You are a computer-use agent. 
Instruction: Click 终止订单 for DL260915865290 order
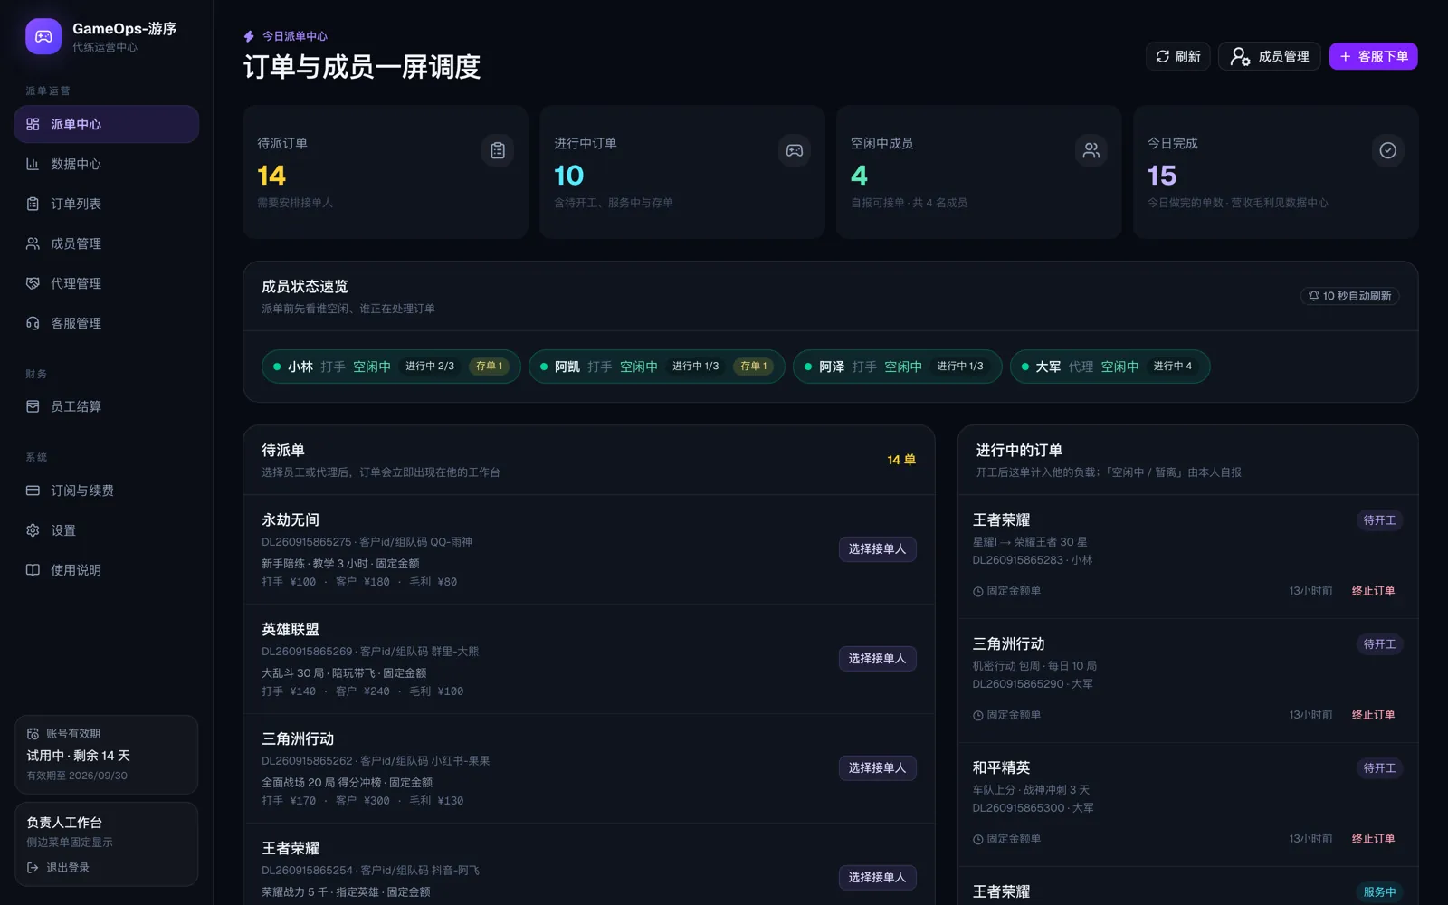pos(1373,715)
